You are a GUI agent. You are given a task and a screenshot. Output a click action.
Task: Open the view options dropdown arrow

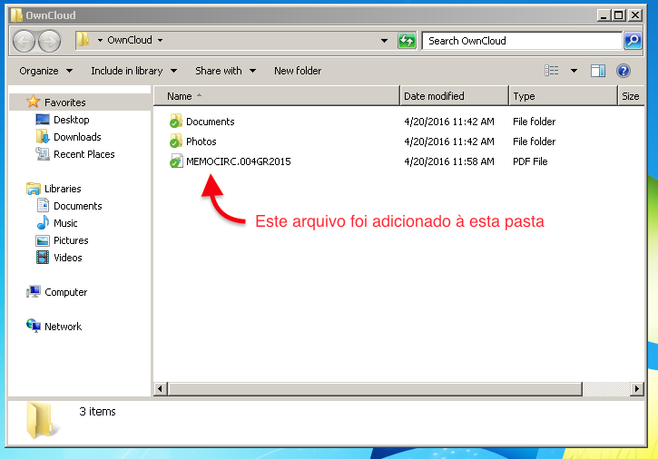(x=574, y=71)
